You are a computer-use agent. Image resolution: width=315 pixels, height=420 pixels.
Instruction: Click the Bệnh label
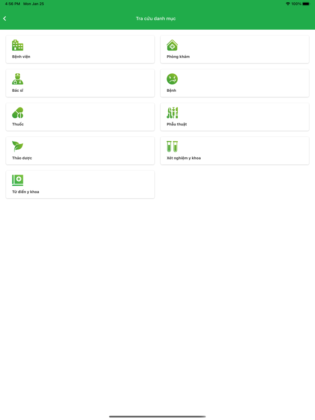tap(171, 90)
